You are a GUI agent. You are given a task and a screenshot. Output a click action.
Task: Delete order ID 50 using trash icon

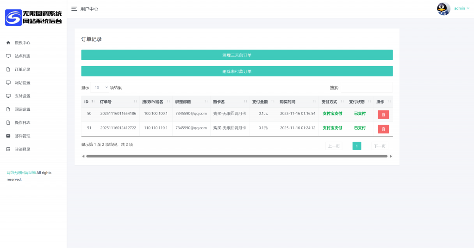coord(383,115)
